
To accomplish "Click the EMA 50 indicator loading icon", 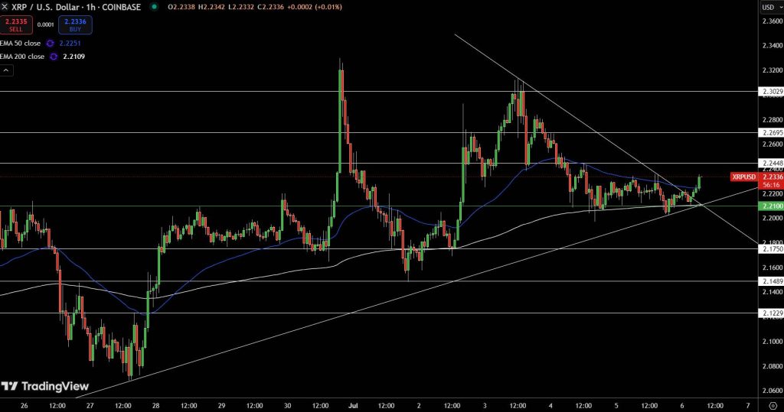I will point(50,44).
